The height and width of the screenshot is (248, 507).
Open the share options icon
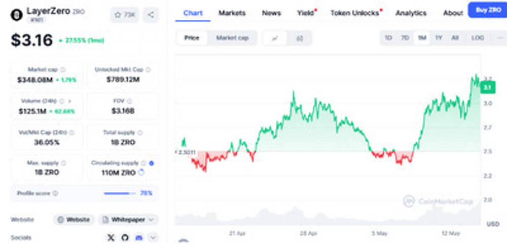(x=151, y=15)
